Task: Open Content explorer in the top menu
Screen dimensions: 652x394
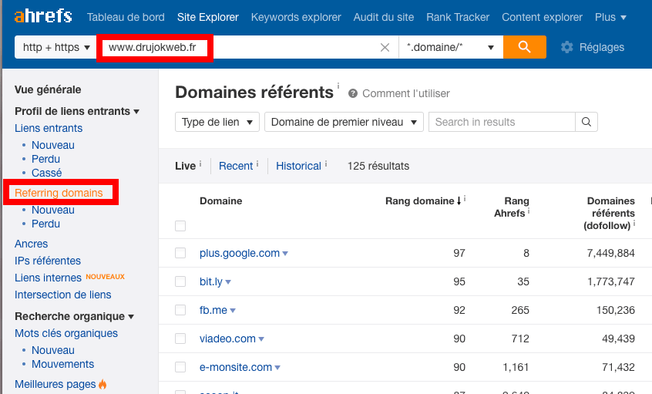Action: pos(543,17)
